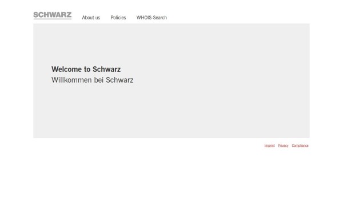Select the 'Willkommen bei Schwarz' text
The width and height of the screenshot is (343, 214).
point(92,80)
